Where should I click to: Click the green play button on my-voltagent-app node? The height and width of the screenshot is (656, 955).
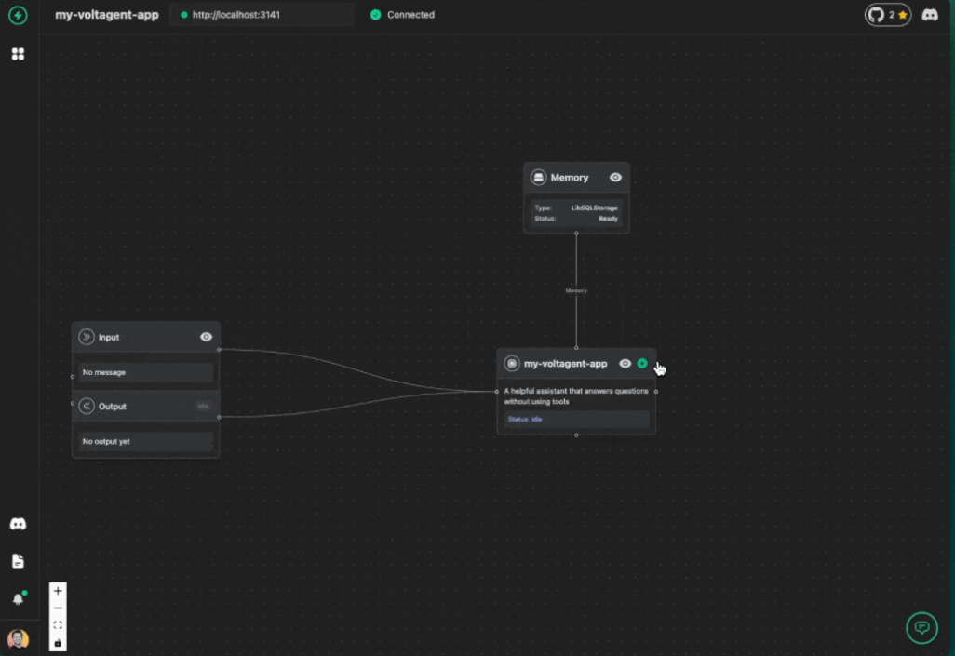pos(642,364)
